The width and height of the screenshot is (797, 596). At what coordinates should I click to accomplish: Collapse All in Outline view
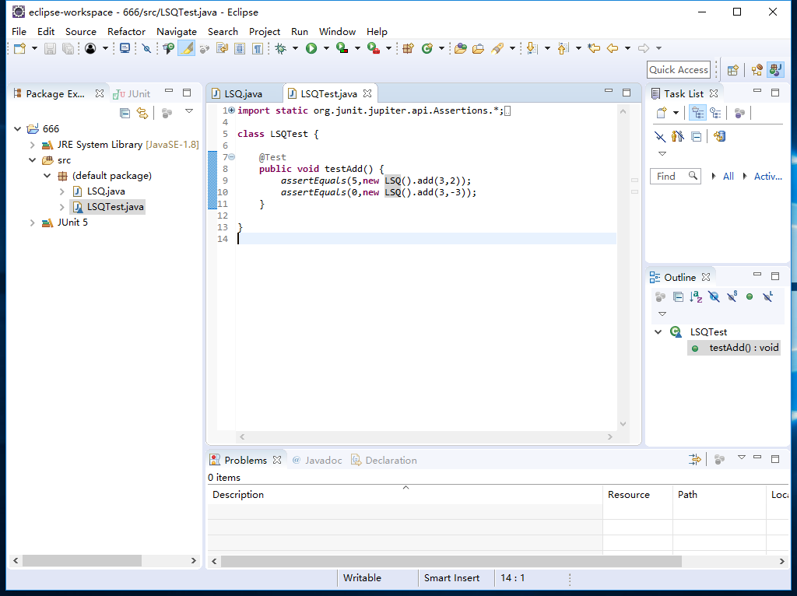[x=678, y=296]
